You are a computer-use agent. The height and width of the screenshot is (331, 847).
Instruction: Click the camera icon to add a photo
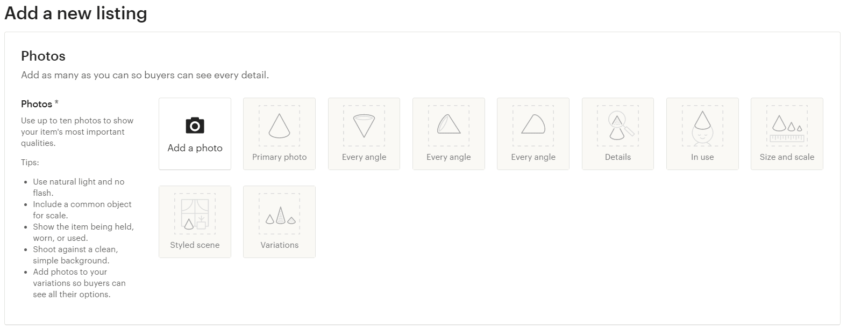(x=195, y=126)
